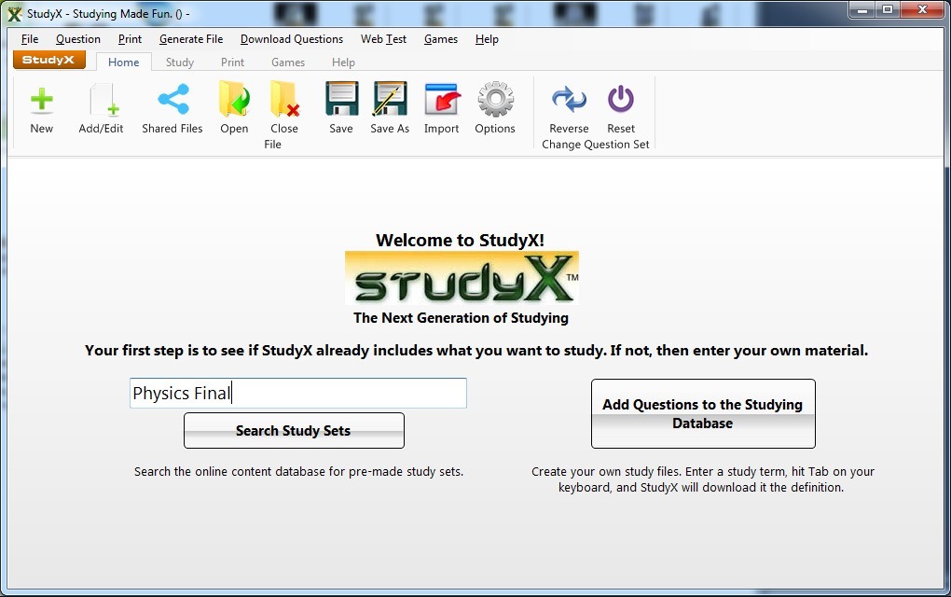Click the Search Study Sets button
The height and width of the screenshot is (597, 951).
point(294,431)
